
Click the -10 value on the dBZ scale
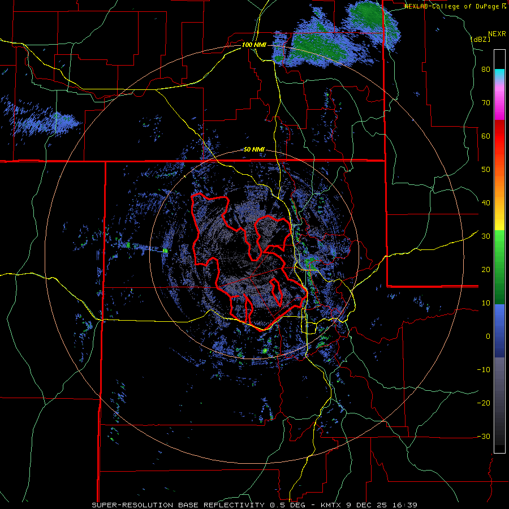(x=484, y=370)
